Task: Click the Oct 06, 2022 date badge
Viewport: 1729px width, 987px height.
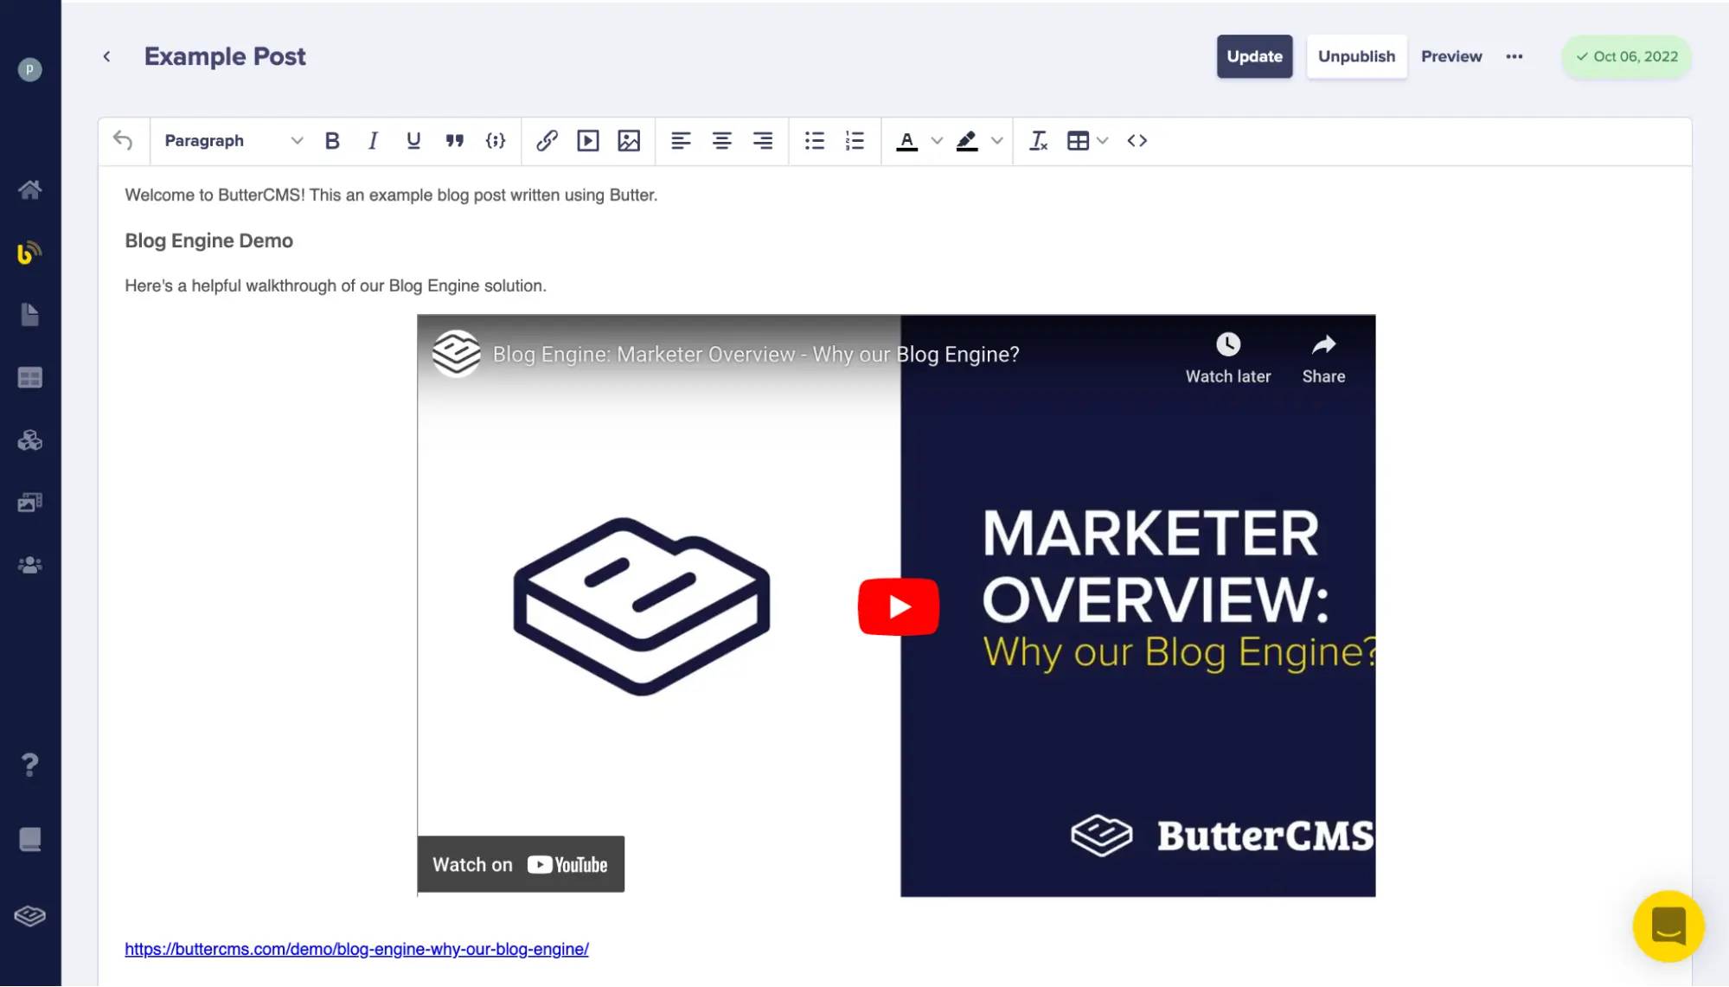Action: (x=1626, y=56)
